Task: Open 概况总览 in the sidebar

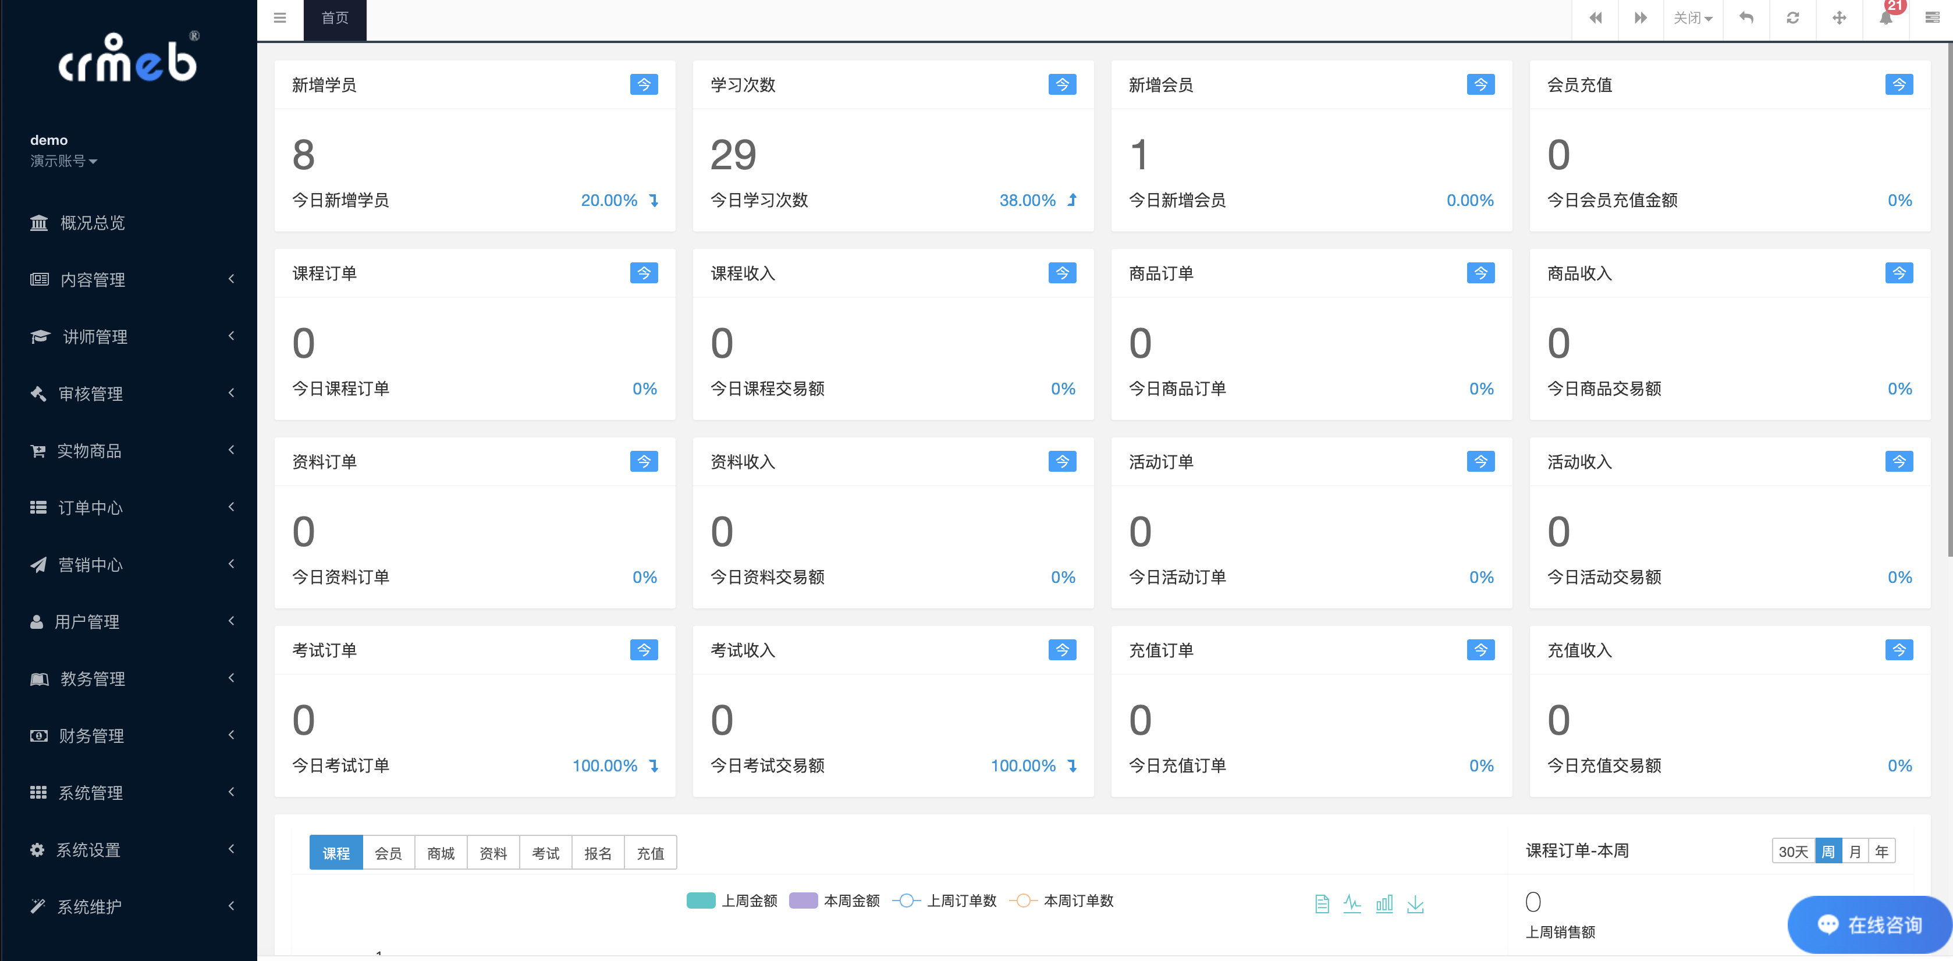Action: (129, 223)
